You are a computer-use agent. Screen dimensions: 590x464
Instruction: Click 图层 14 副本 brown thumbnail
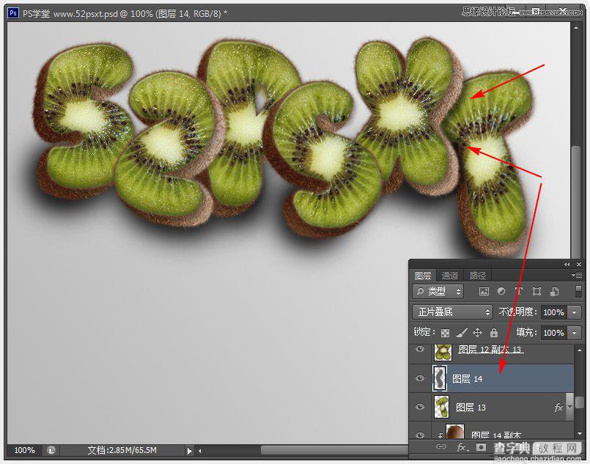(455, 431)
